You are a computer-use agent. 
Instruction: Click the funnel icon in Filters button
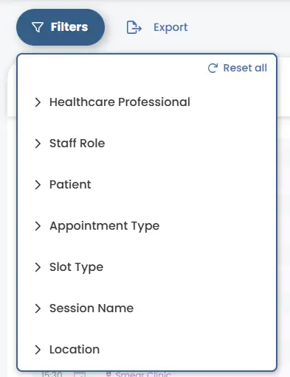(x=38, y=27)
